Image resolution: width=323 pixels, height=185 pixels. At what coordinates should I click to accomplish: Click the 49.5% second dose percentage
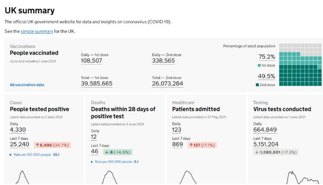pos(267,76)
